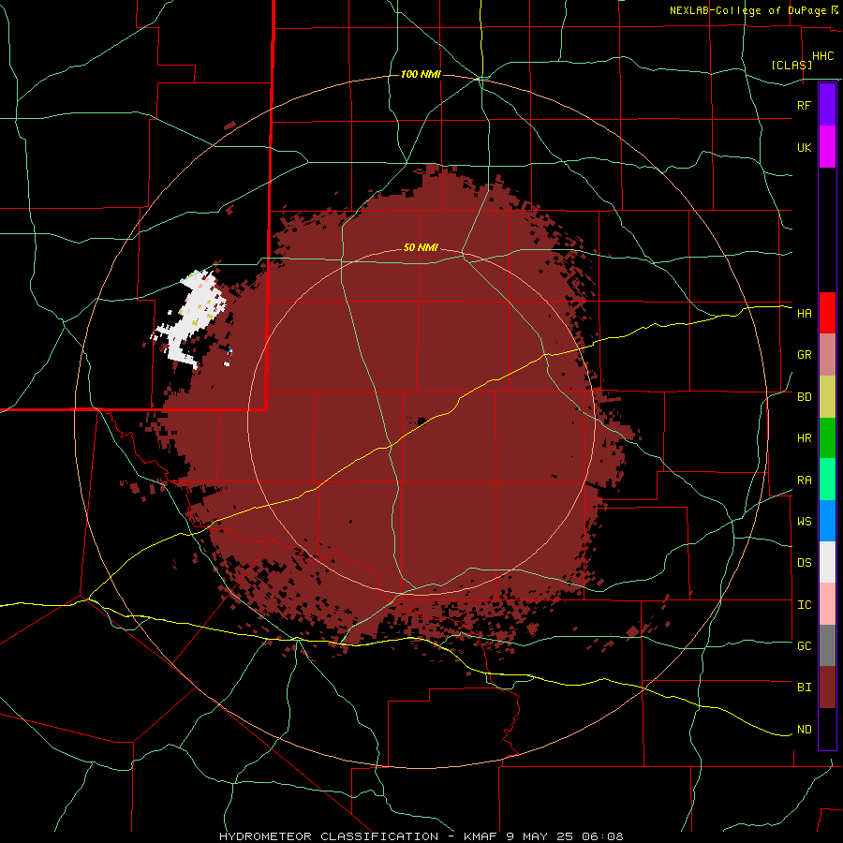The height and width of the screenshot is (843, 843).
Task: Click the blue WS legend swatch
Action: click(x=827, y=521)
